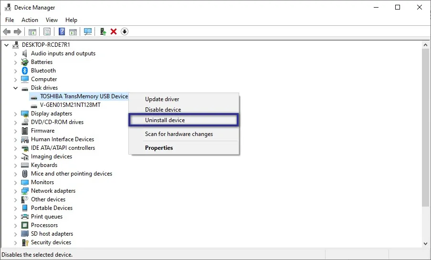Screen dimensions: 431x260
Task: Expand the Security devices category
Action: coord(16,242)
